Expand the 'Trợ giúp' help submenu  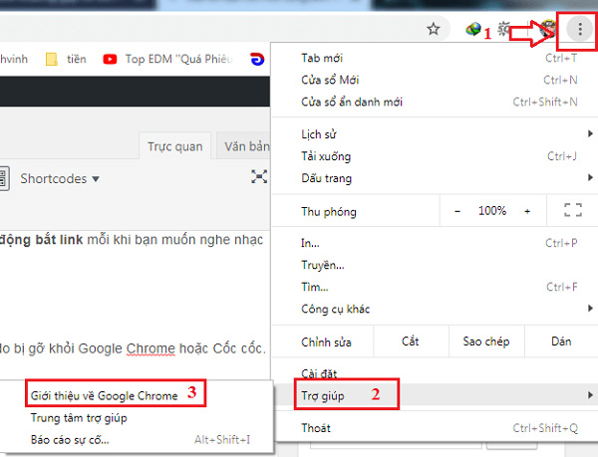[433, 395]
